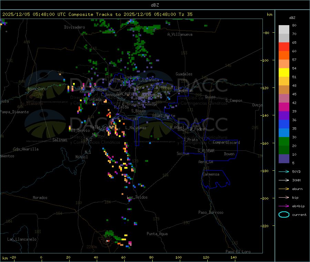The height and width of the screenshot is (262, 310).
Task: Click the 2200m contour elevation label
Action: pos(92,247)
